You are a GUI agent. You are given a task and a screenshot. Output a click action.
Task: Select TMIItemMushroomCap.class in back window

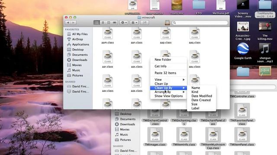point(213,135)
